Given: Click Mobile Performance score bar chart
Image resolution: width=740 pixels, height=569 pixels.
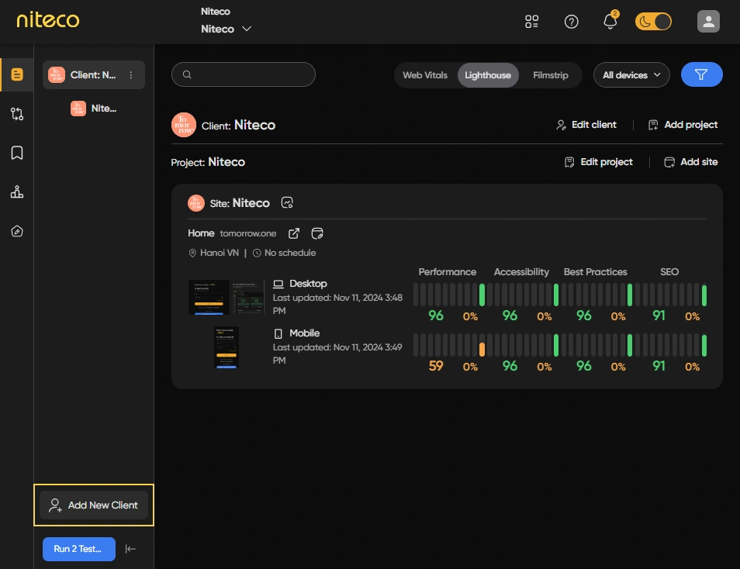Looking at the screenshot, I should point(449,345).
